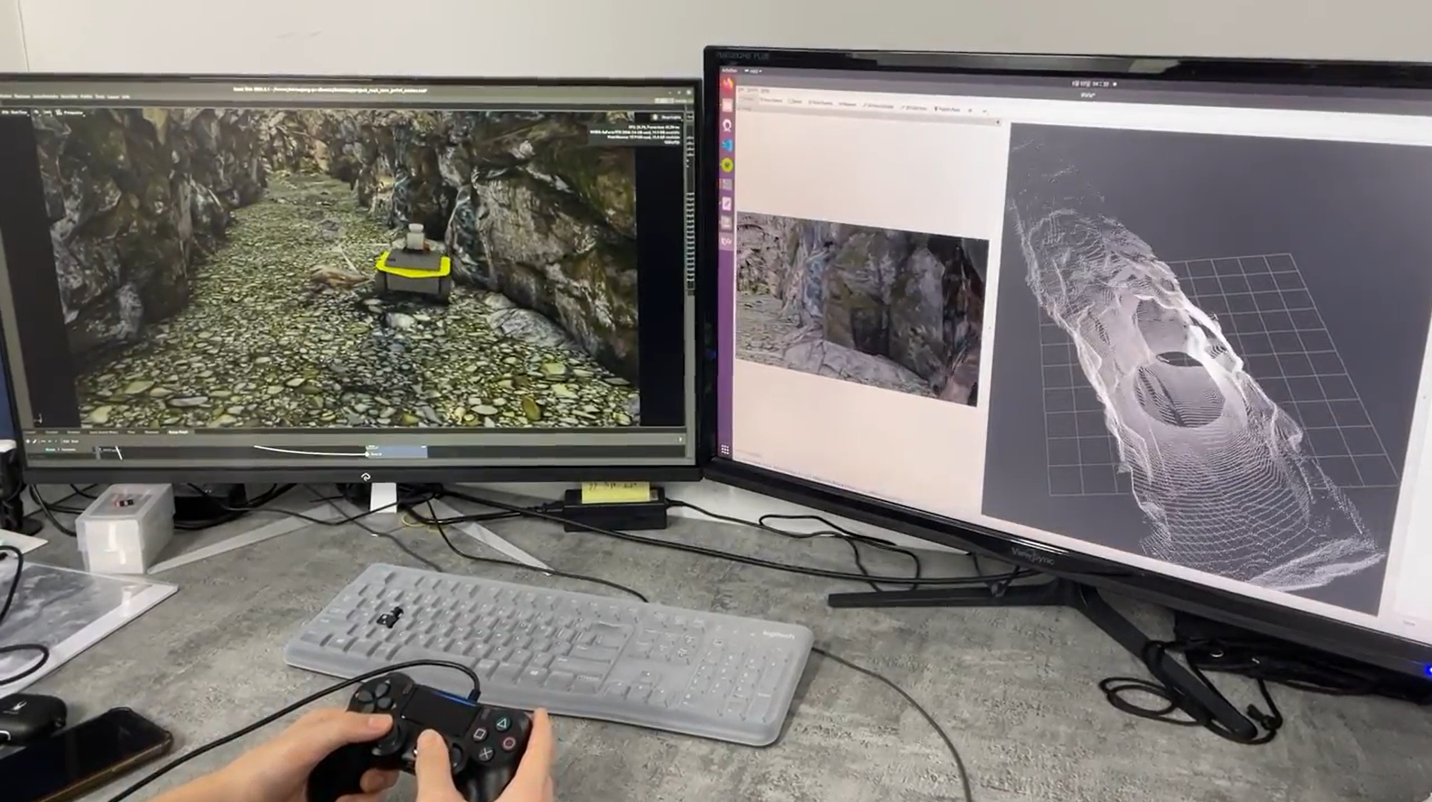Click the Activities button

(729, 70)
